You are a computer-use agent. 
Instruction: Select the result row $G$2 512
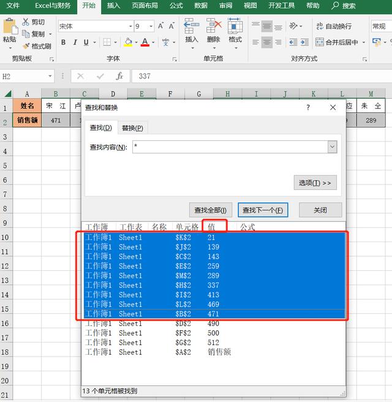coord(215,343)
